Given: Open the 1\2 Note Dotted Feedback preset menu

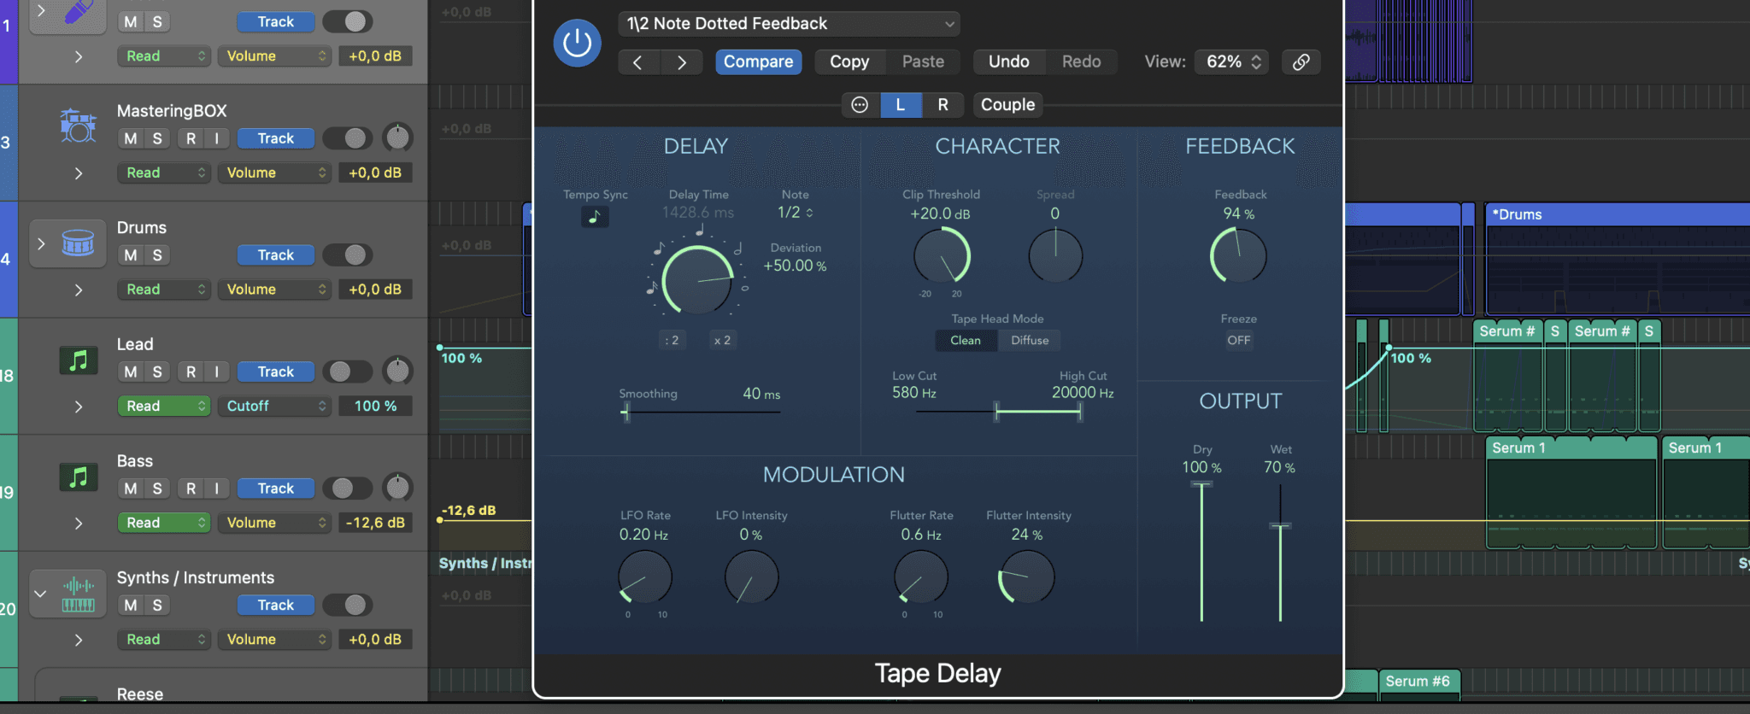Looking at the screenshot, I should 789,24.
